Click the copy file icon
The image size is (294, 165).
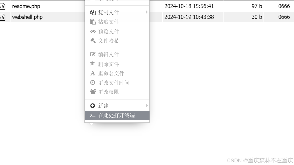(x=93, y=12)
